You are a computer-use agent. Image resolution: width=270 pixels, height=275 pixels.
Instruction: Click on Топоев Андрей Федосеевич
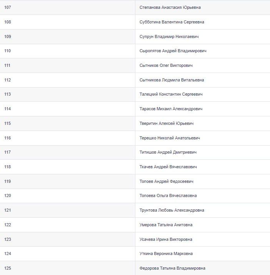[166, 181]
